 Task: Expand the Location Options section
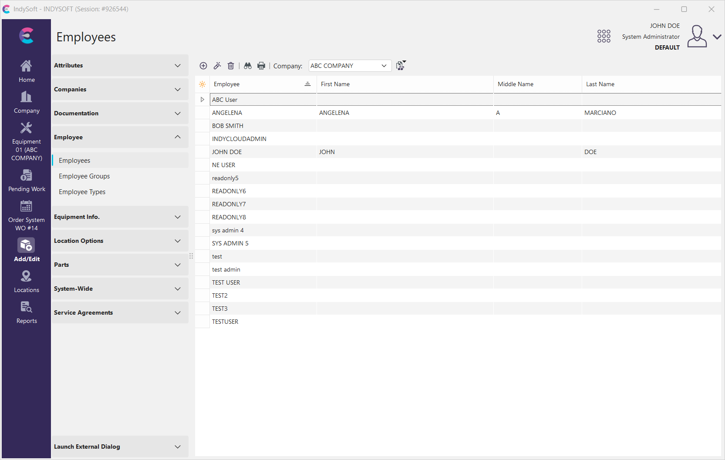(120, 241)
